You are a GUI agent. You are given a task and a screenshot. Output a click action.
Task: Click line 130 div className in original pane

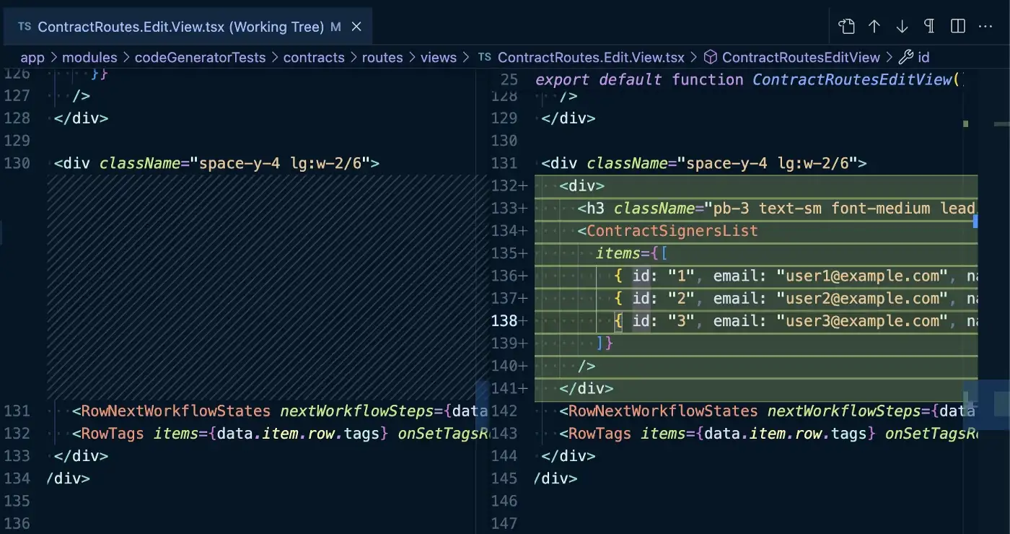coord(216,163)
